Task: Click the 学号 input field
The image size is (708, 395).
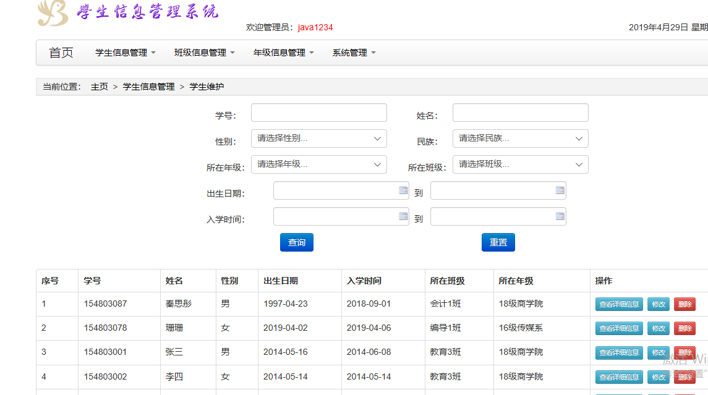Action: (x=319, y=113)
